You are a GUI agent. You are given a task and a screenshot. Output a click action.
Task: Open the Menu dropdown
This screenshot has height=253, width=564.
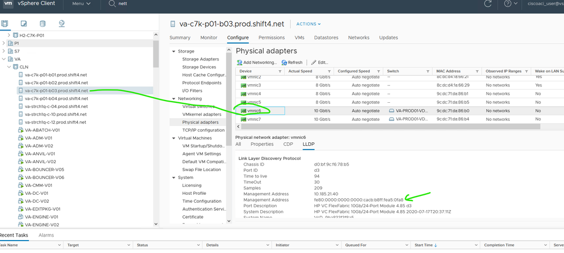click(x=81, y=3)
